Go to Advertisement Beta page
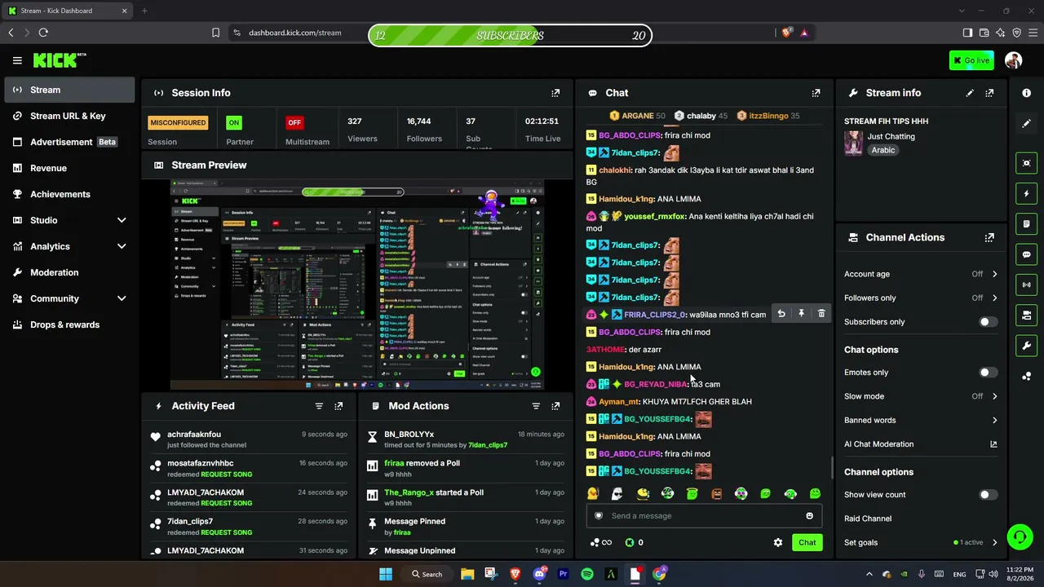The image size is (1044, 587). pos(69,142)
